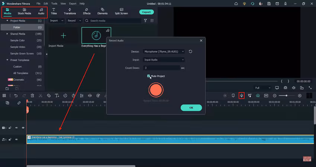316x167 pixels.
Task: Open the Input Audio dropdown
Action: (164, 60)
